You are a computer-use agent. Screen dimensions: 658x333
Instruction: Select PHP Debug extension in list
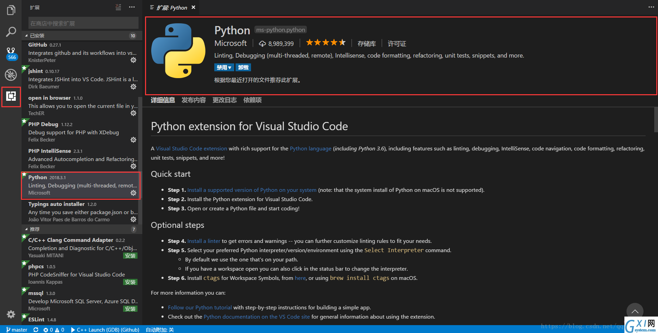point(80,132)
